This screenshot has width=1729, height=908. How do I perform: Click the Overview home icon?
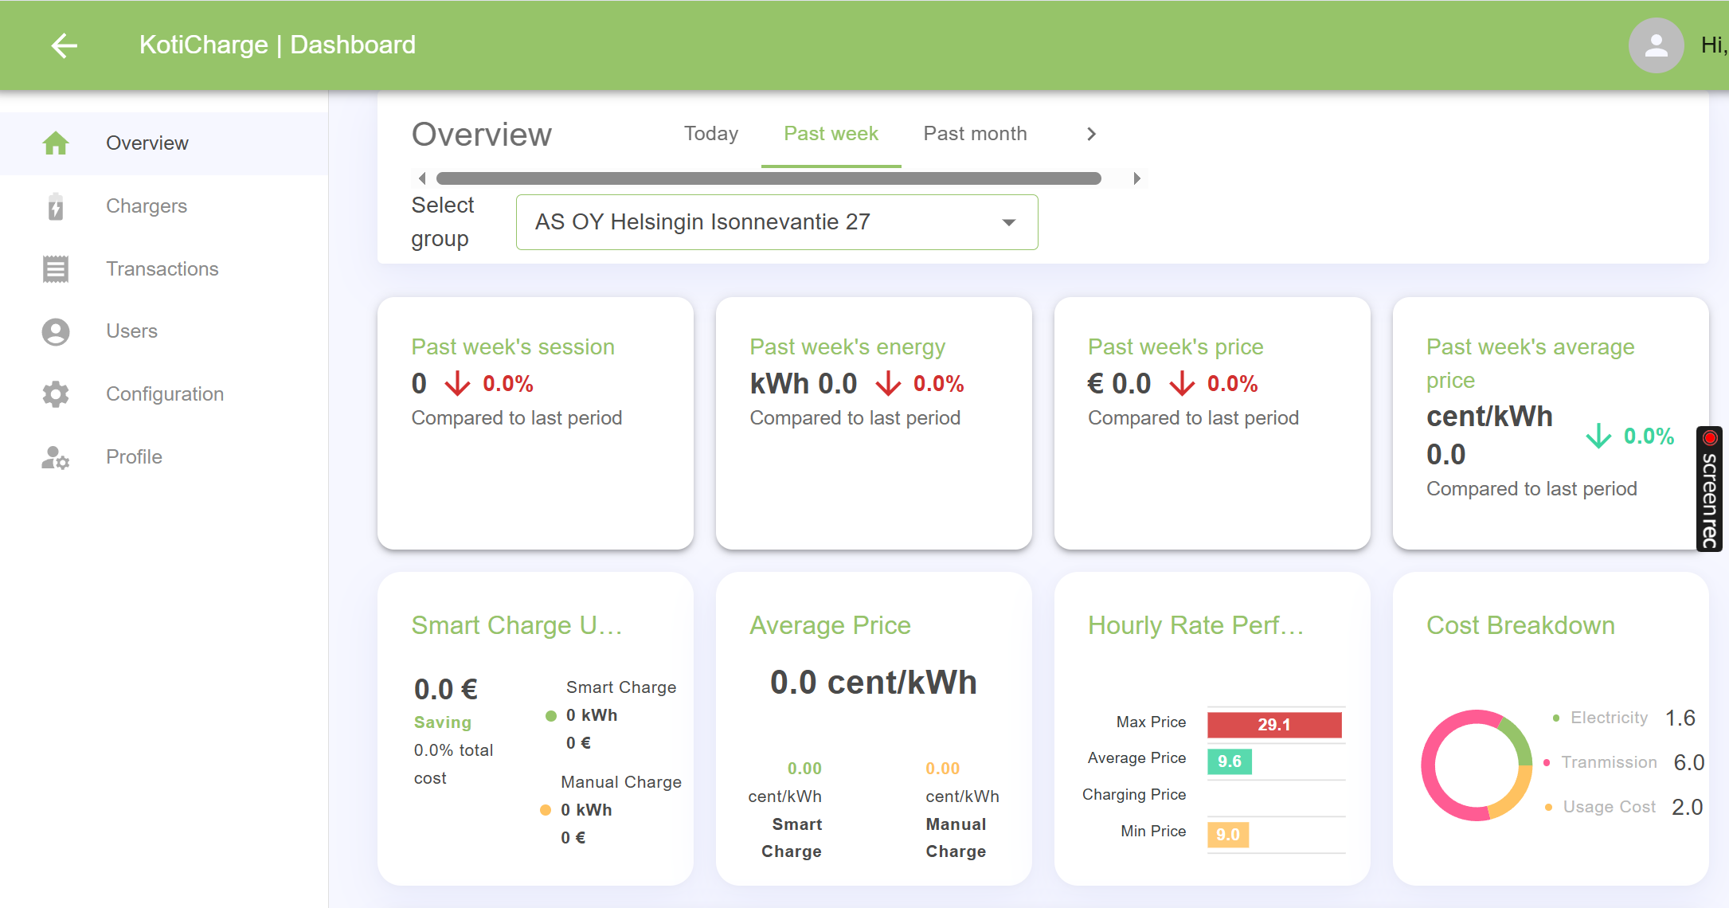[x=56, y=143]
